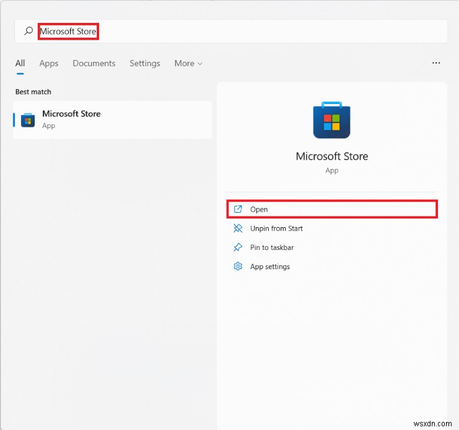The image size is (459, 430).
Task: Open the three-dot options menu
Action: [x=436, y=63]
